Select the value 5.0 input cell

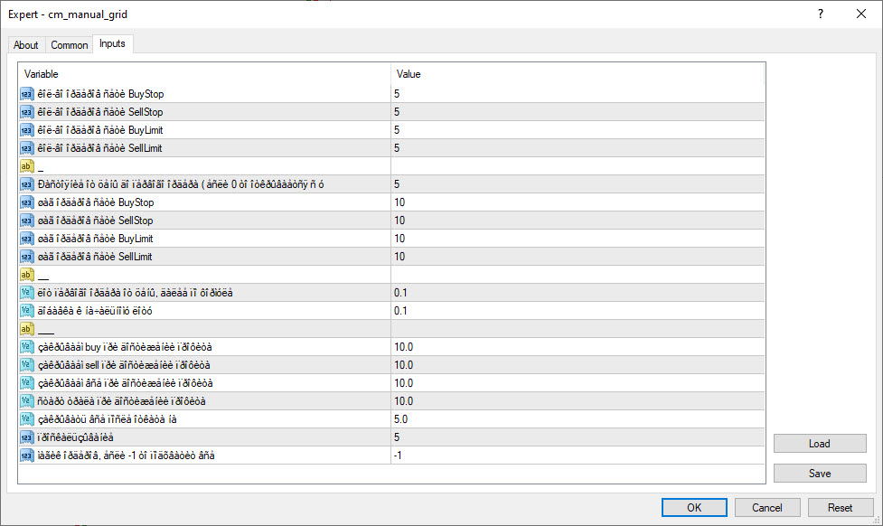pyautogui.click(x=578, y=419)
